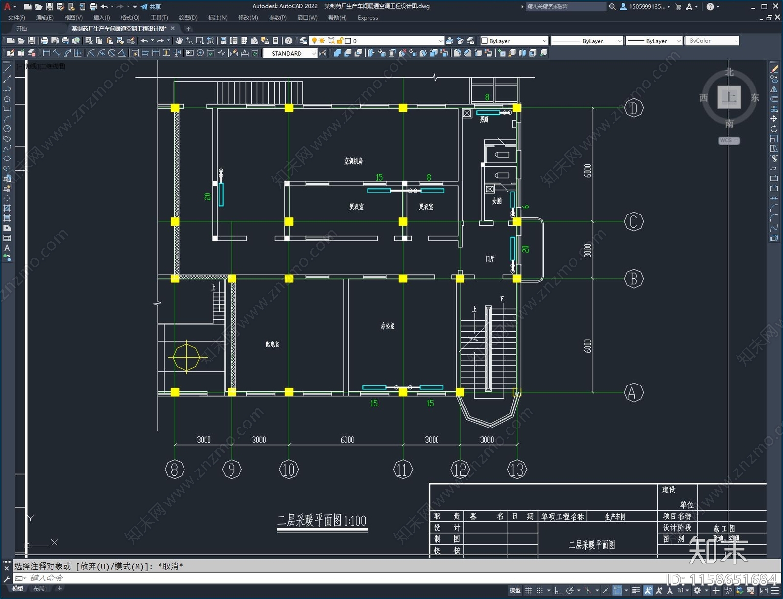Screen dimensions: 783x599
Task: Open the Layer Properties manager icon
Action: 303,41
